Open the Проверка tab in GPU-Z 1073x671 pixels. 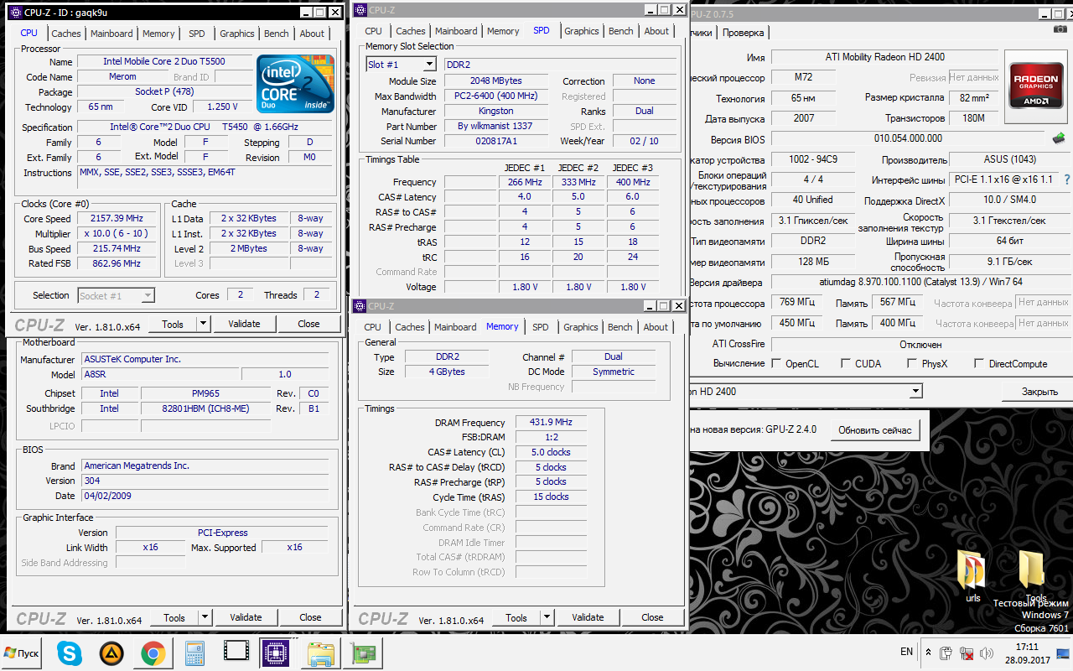tap(744, 33)
